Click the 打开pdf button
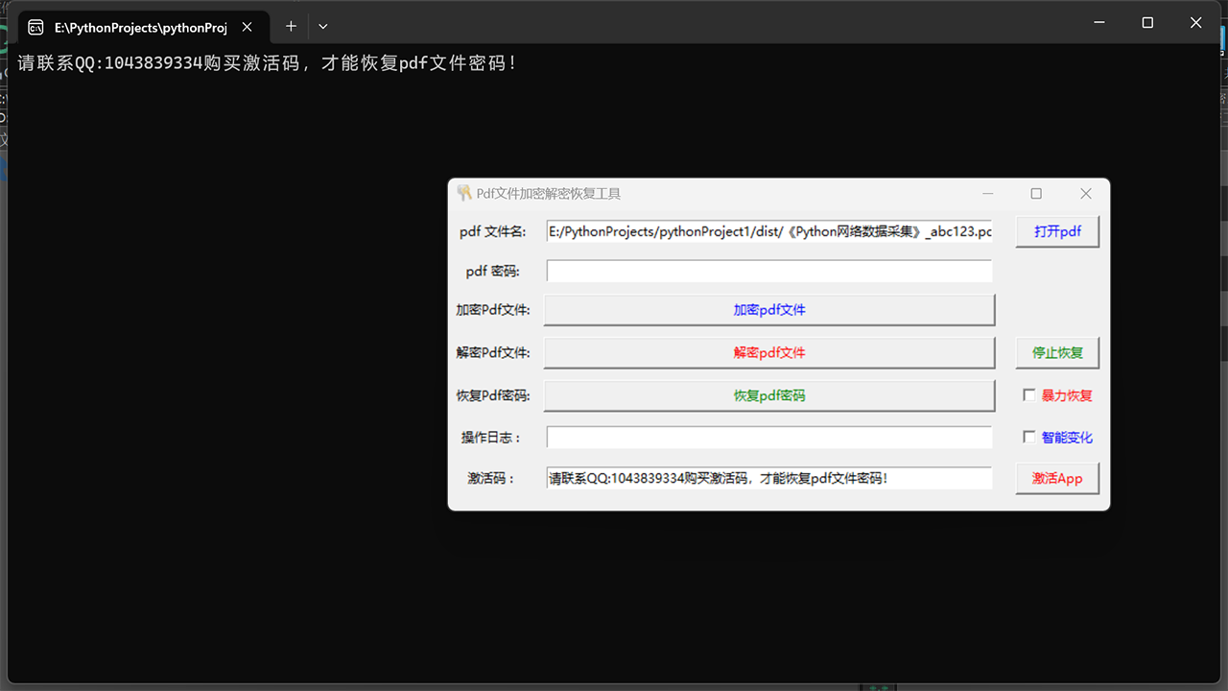The image size is (1228, 691). coord(1057,231)
